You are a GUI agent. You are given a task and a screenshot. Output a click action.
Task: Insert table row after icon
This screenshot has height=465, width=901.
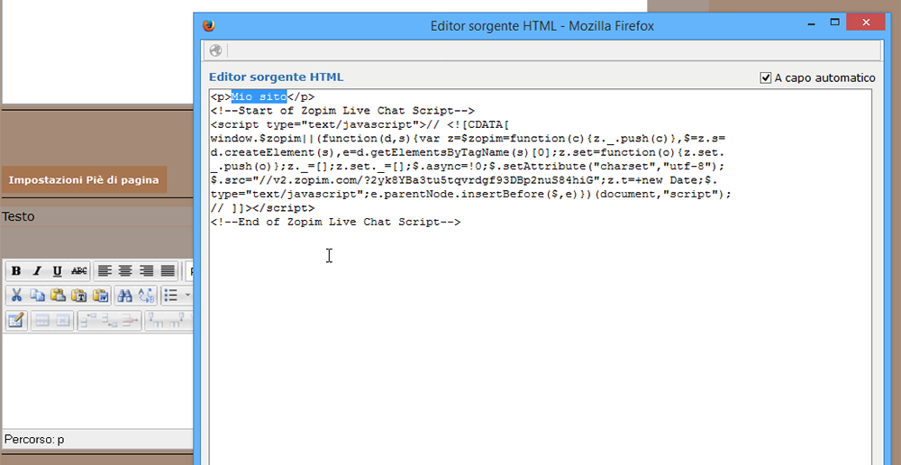(109, 321)
